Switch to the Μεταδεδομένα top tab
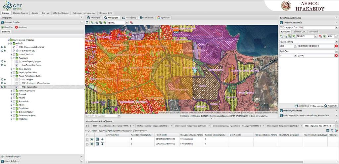This screenshot has height=164, width=339. pyautogui.click(x=21, y=13)
